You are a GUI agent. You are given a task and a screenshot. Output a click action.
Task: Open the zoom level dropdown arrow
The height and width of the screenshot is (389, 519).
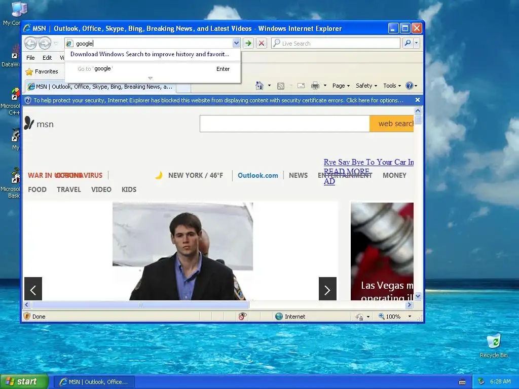[410, 317]
